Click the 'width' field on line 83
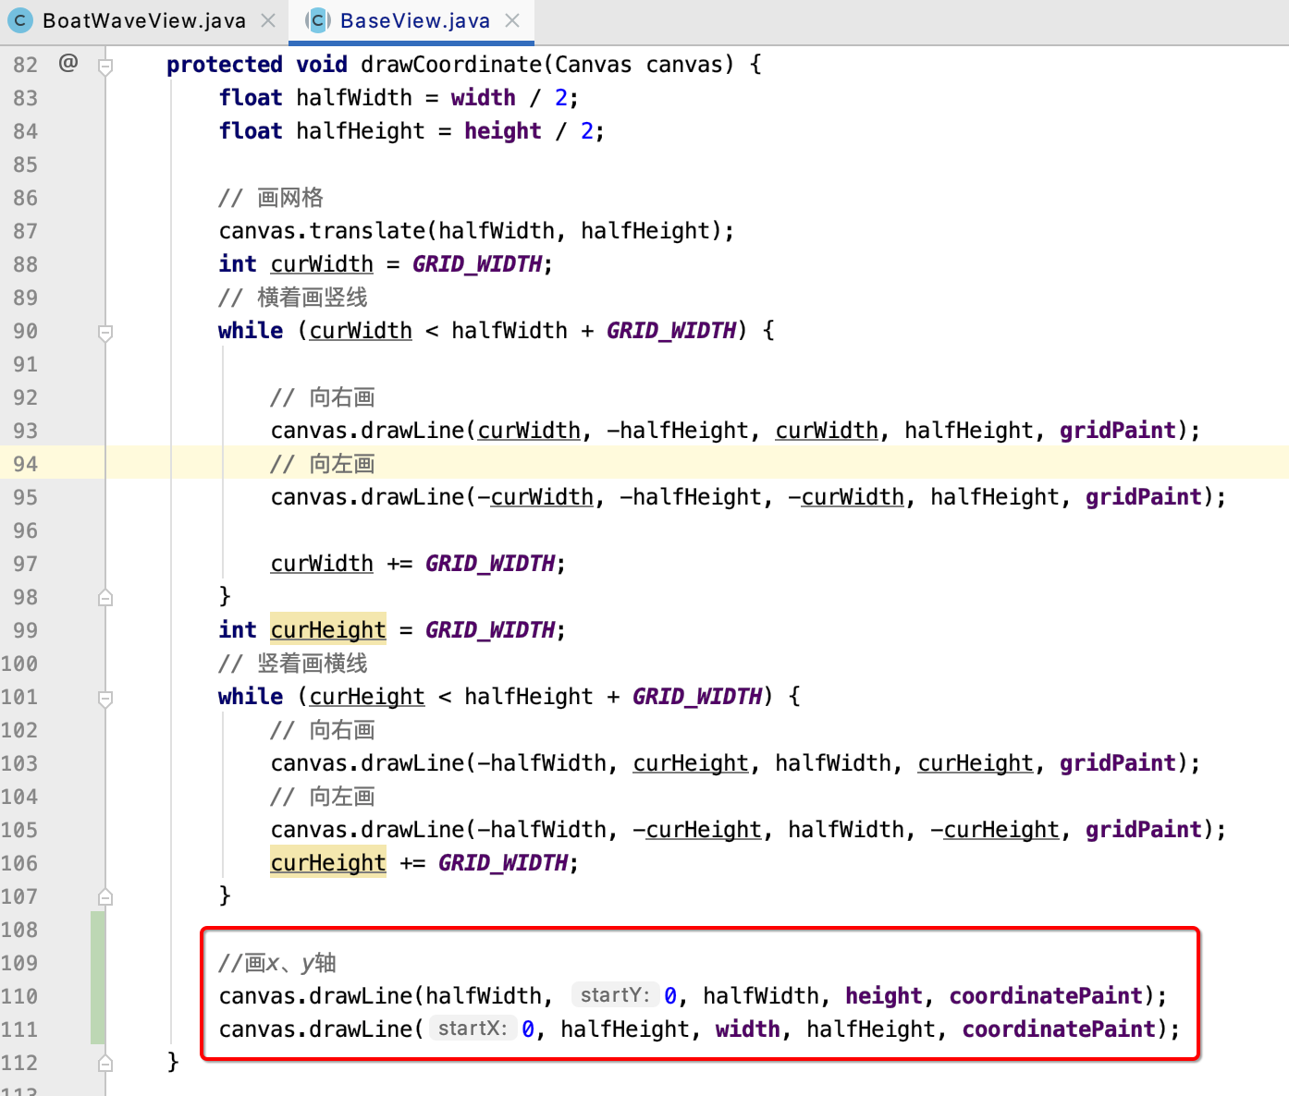 click(483, 98)
